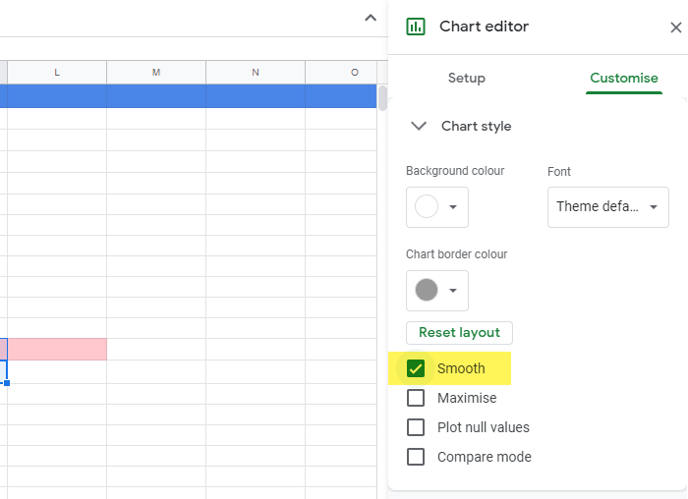Screen dimensions: 688x499
Task: Uncheck the Smooth checkbox
Action: [x=416, y=368]
